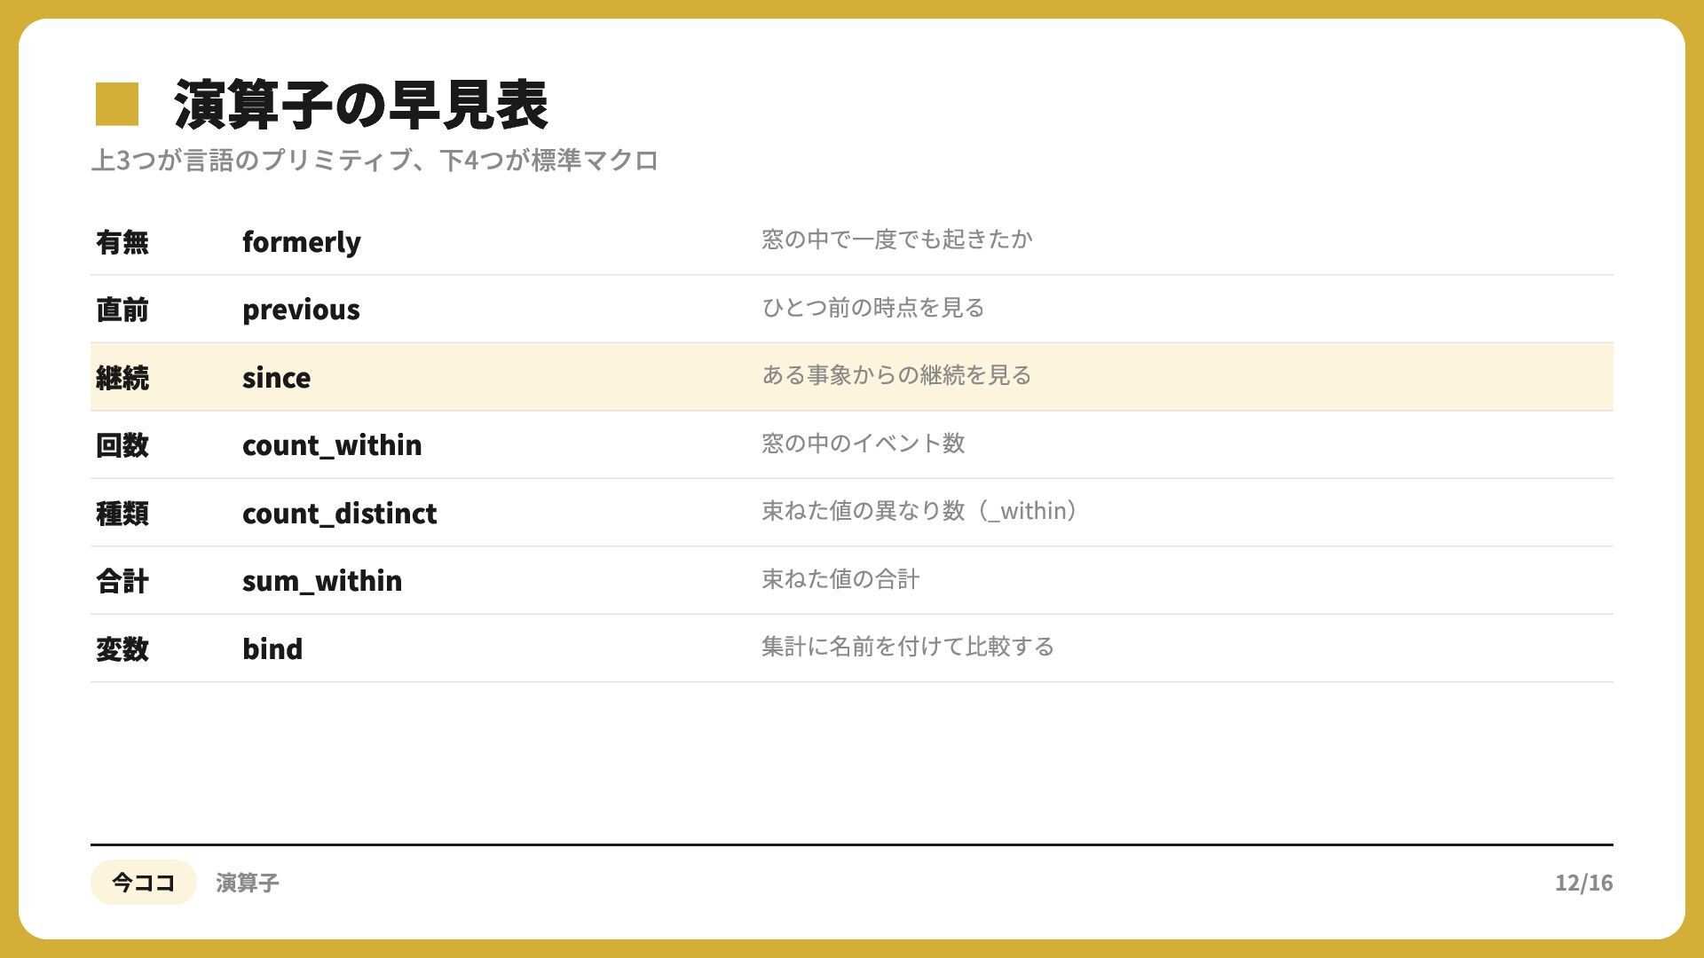Click the 今ココ pill badge
Image resolution: width=1704 pixels, height=958 pixels.
pyautogui.click(x=144, y=883)
